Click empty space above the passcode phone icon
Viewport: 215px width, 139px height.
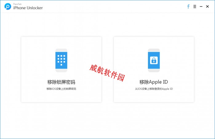pyautogui.click(x=61, y=42)
